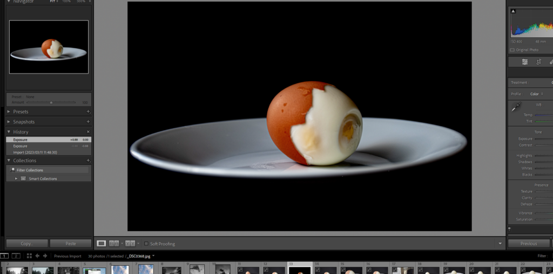Viewport: 553px width, 274px height.
Task: Toggle shadow clipping indicator in histogram
Action: click(x=513, y=11)
